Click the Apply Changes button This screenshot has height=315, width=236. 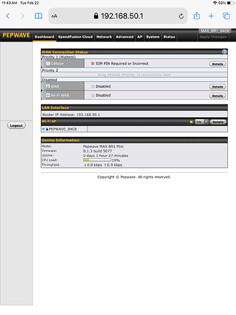tap(213, 37)
